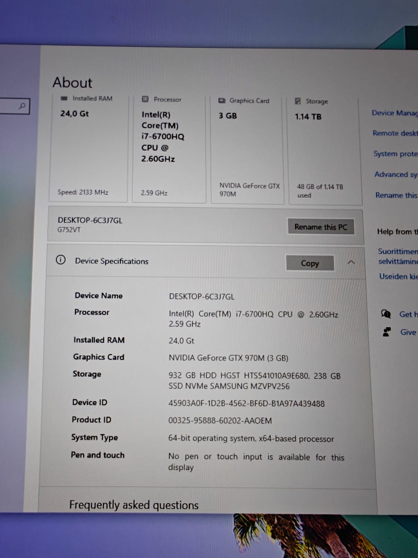Image resolution: width=418 pixels, height=558 pixels.
Task: Click the Give feedback link text
Action: pyautogui.click(x=408, y=332)
